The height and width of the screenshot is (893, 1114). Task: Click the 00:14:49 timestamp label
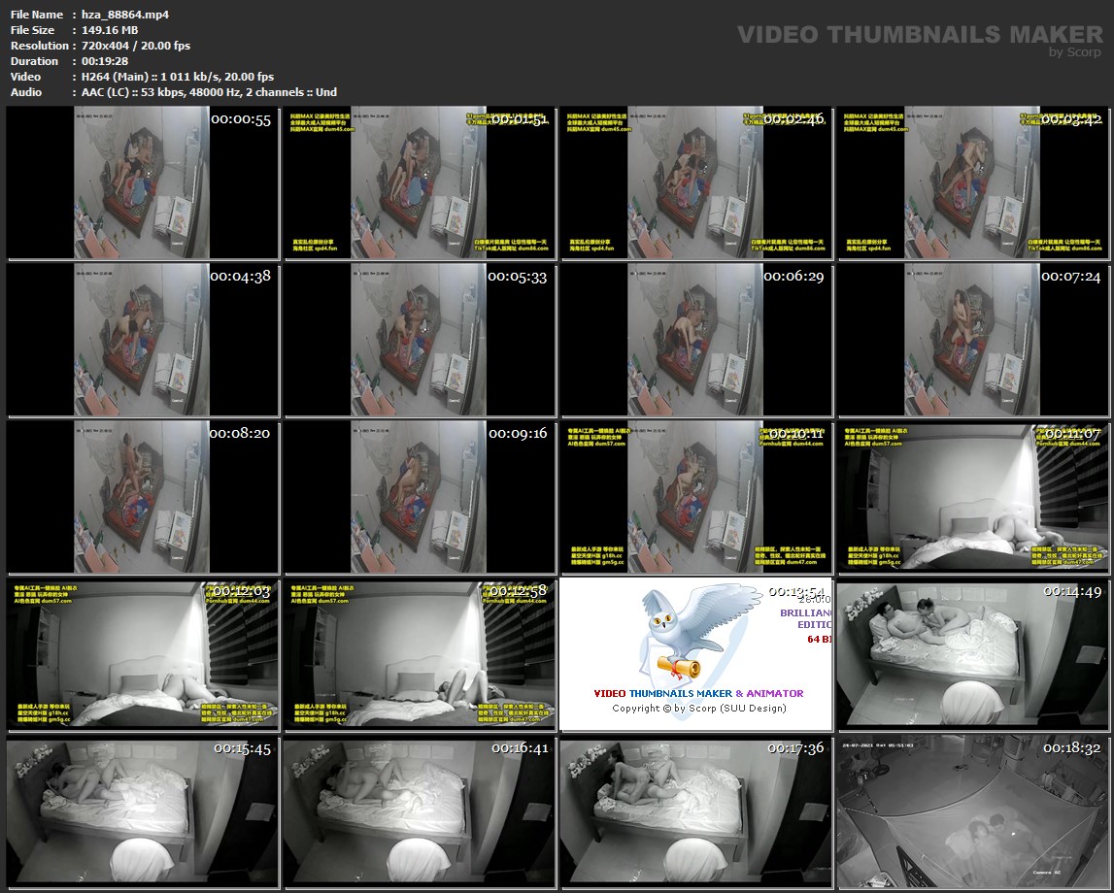click(1072, 591)
